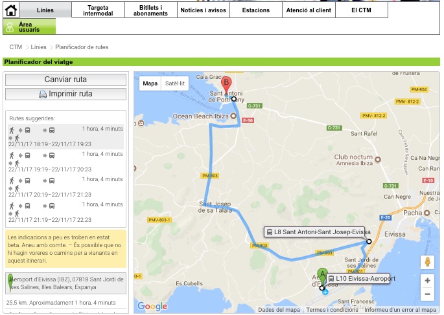Open the El CTM tab
This screenshot has height=315, width=444.
tap(361, 10)
